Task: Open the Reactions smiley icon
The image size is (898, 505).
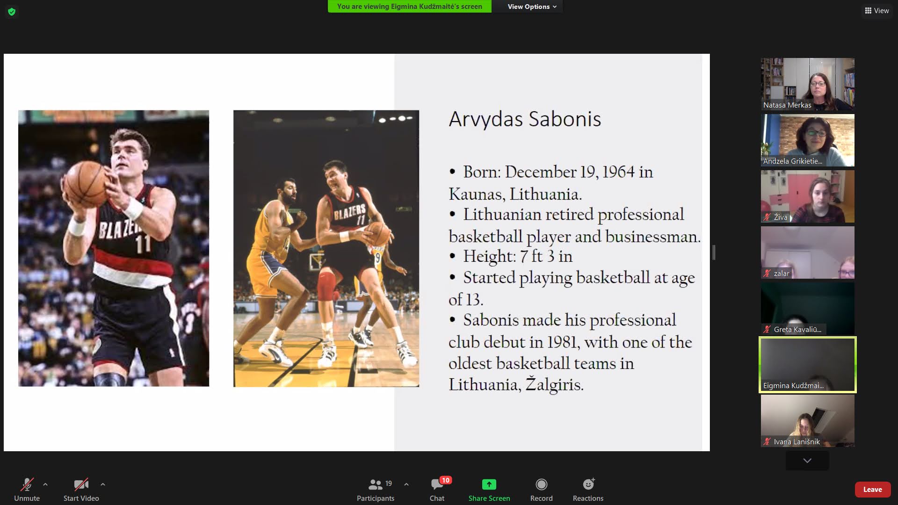Action: (588, 484)
